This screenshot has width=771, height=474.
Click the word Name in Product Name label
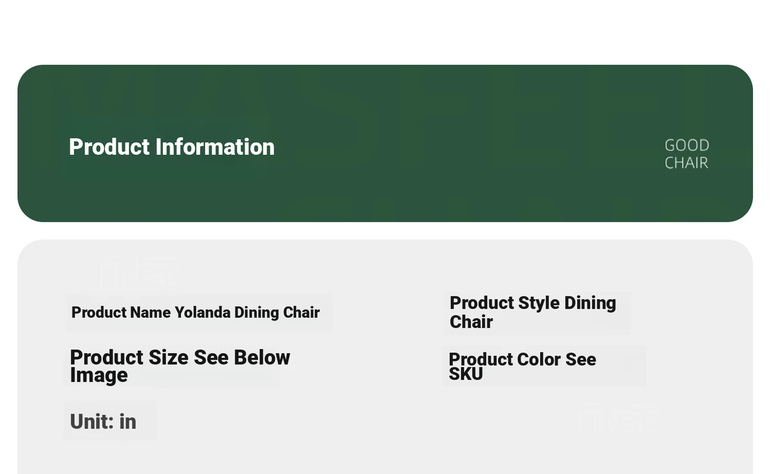point(150,313)
